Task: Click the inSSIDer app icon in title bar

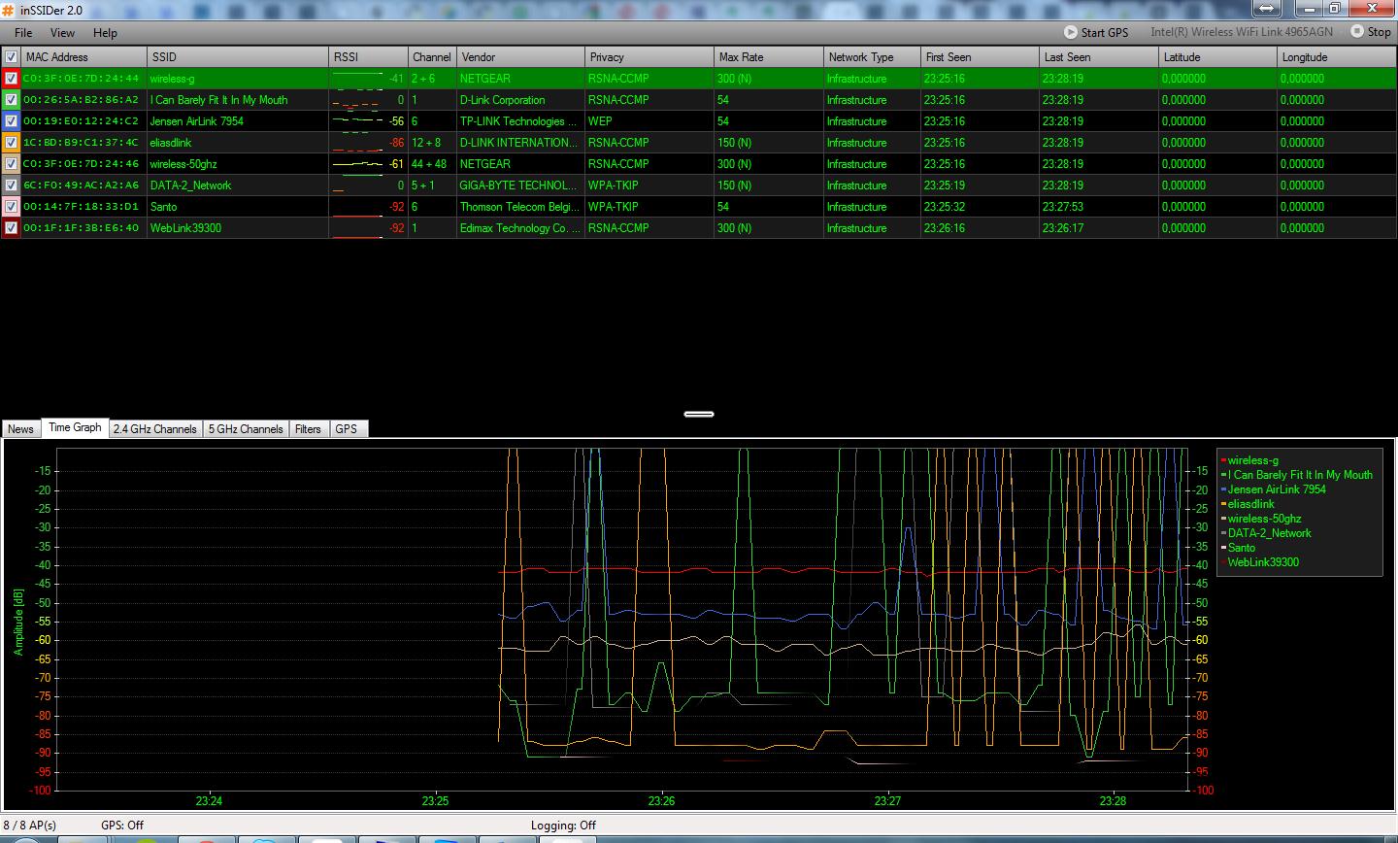Action: pos(9,10)
